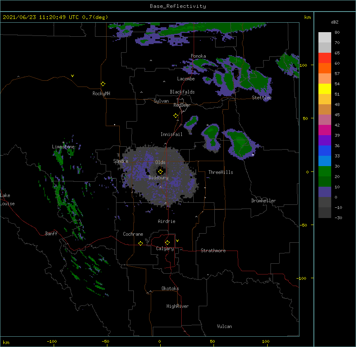Click the -50 tick label on the horizontal axis
The image size is (356, 347).
point(106,341)
